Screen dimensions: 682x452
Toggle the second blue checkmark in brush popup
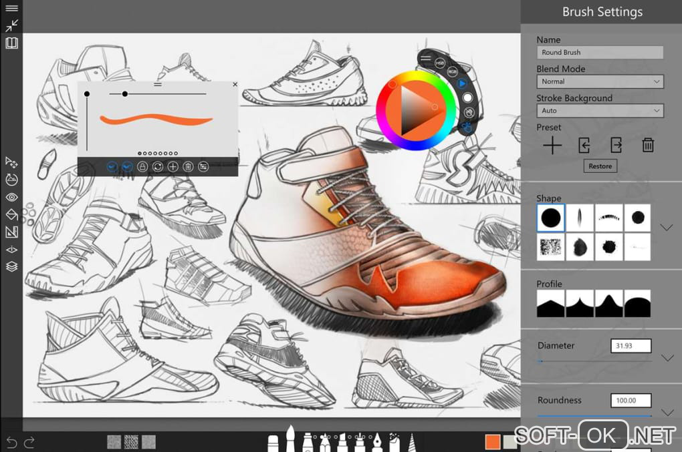click(x=128, y=167)
